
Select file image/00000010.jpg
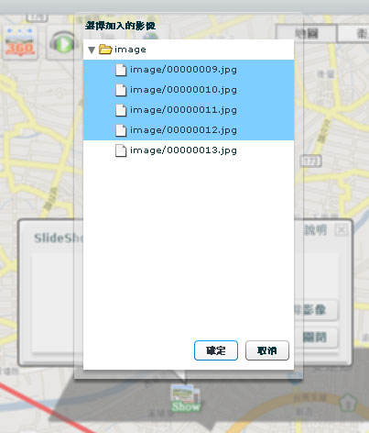tap(189, 90)
